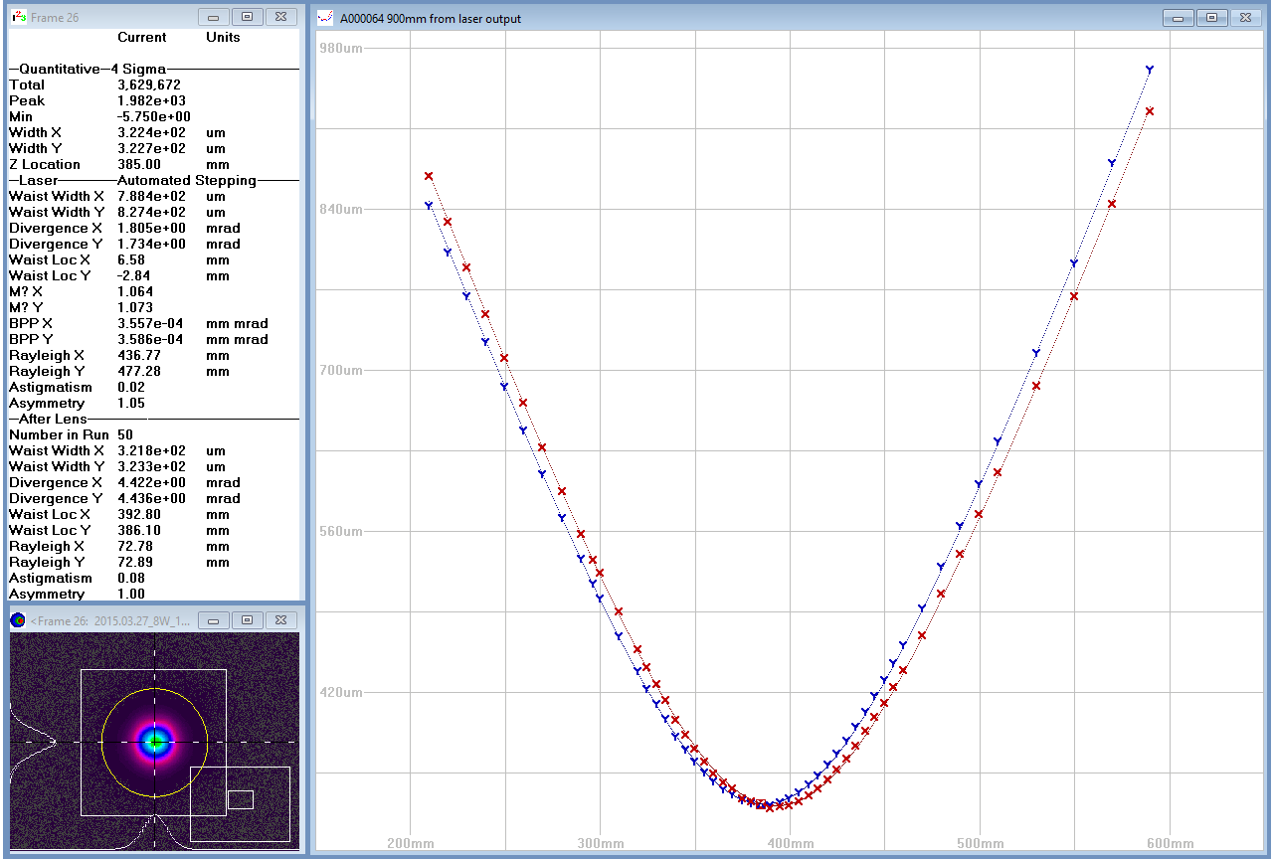Click the 980um y-axis label
Image resolution: width=1273 pixels, height=859 pixels.
340,48
